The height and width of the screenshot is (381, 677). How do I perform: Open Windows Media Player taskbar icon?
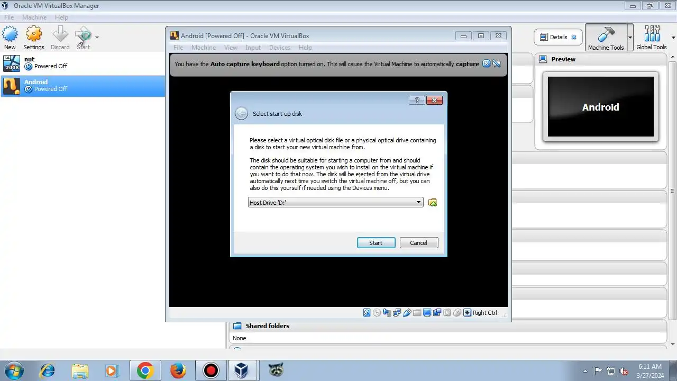(112, 370)
